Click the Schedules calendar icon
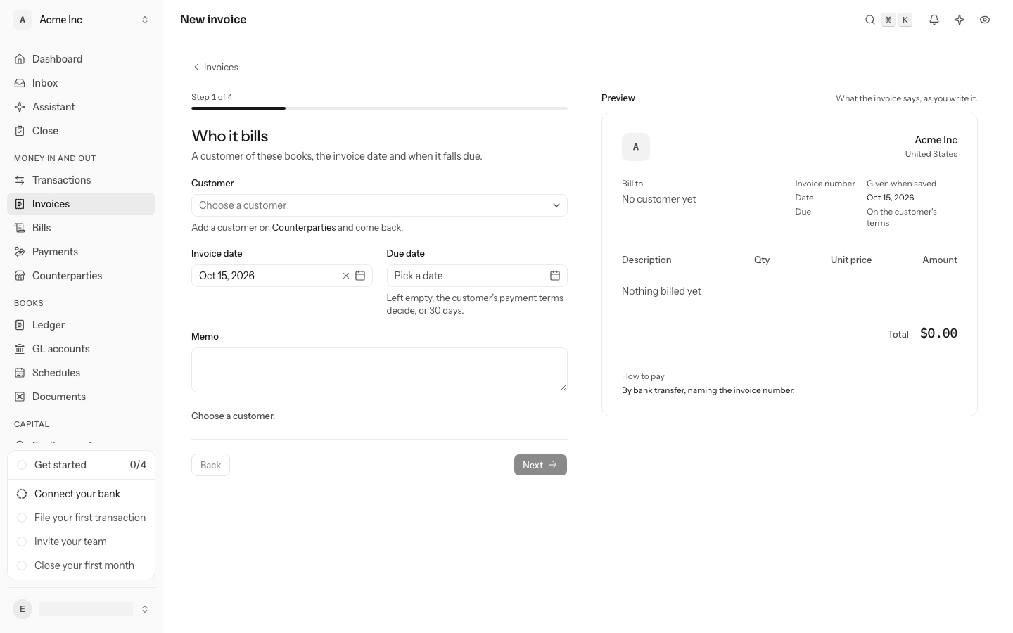 [20, 373]
